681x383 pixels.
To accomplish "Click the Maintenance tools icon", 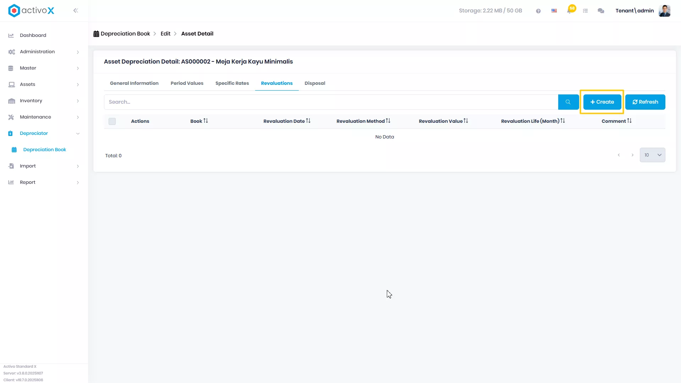I will click(x=11, y=117).
